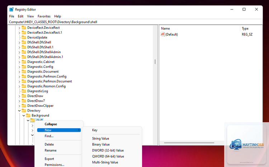The width and height of the screenshot is (269, 167).
Task: Select the Diagnostic.Resmon.Config key label
Action: (x=47, y=86)
